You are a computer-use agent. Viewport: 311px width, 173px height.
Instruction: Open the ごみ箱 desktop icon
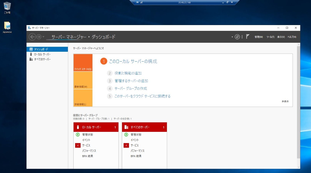(7, 7)
